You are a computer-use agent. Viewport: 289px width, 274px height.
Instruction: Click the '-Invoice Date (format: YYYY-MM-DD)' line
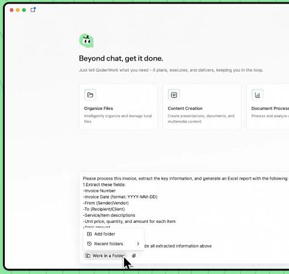point(120,197)
